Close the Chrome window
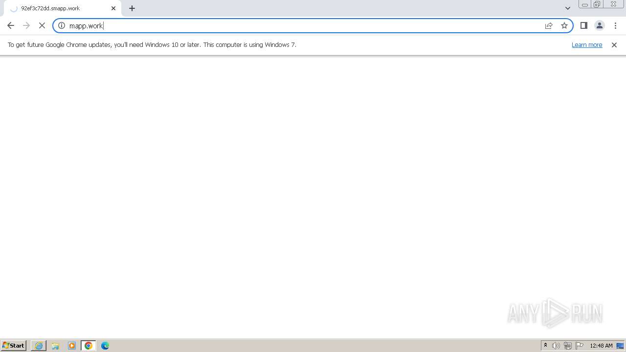 tap(614, 4)
